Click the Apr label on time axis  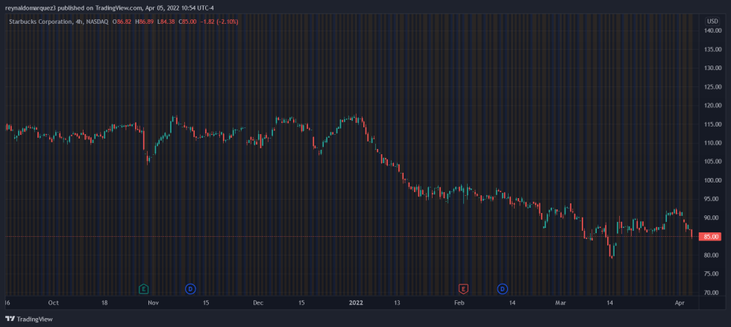pyautogui.click(x=679, y=303)
